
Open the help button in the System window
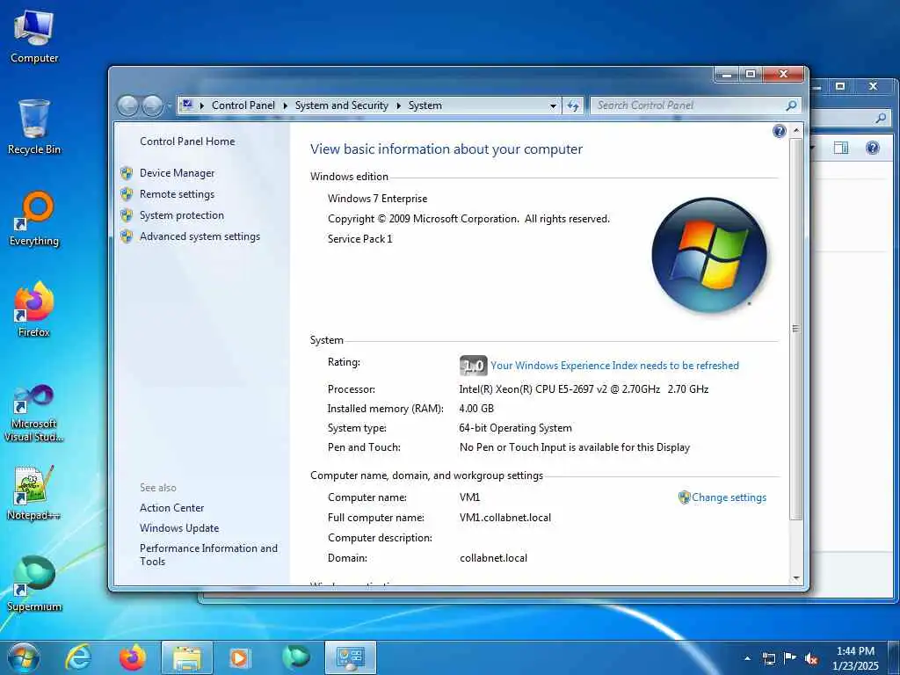[779, 132]
